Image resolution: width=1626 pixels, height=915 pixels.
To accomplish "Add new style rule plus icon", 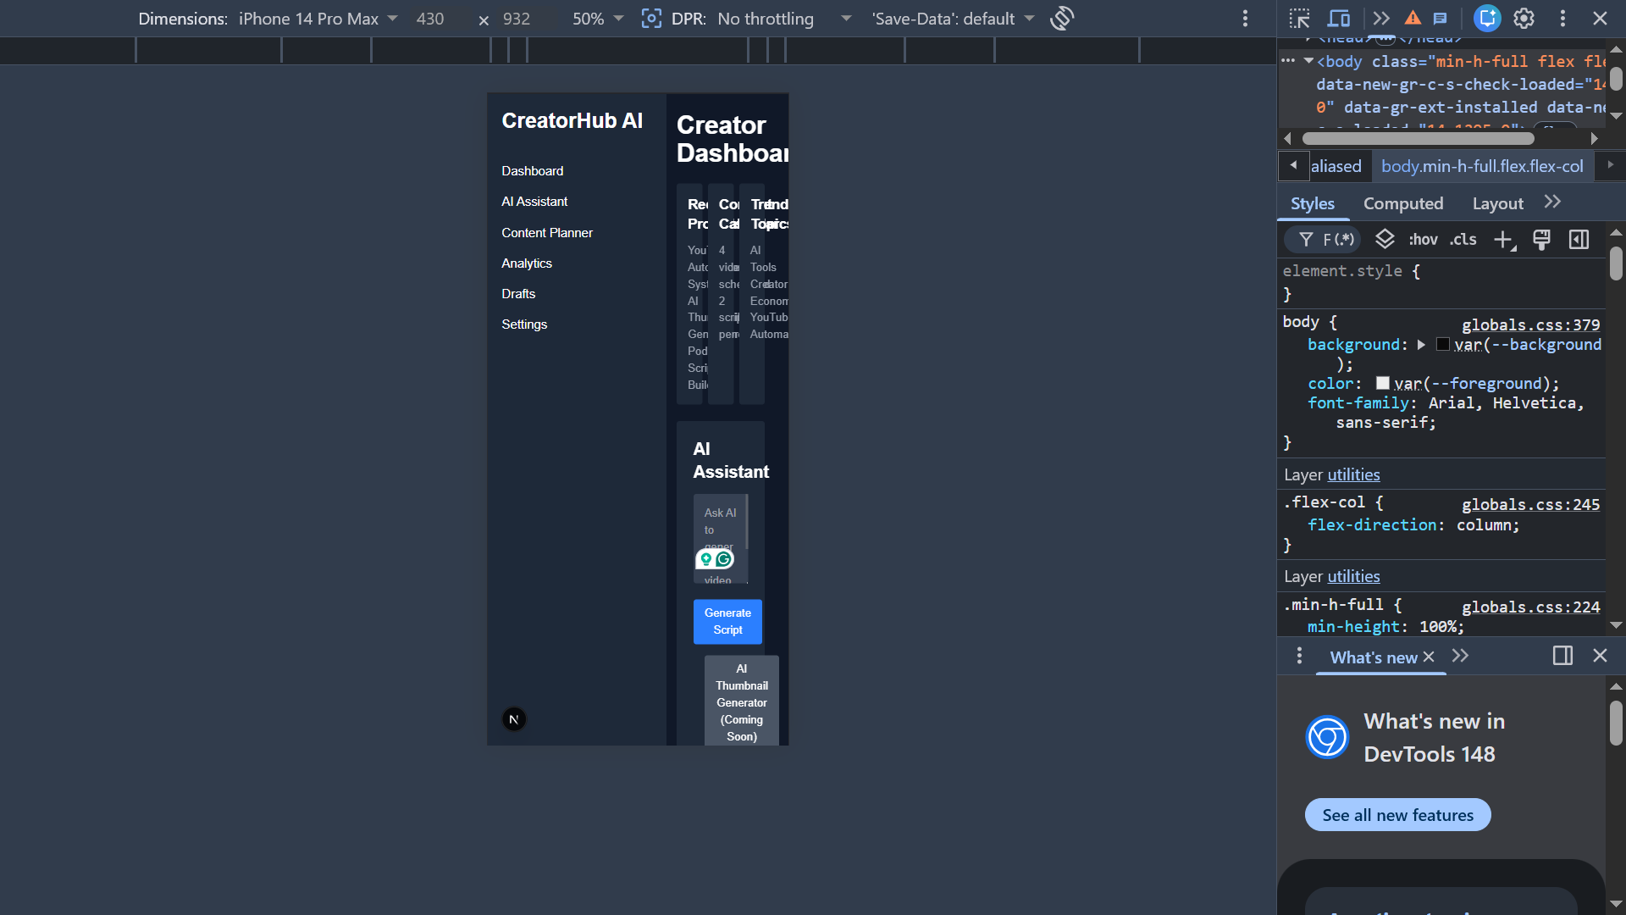I will (x=1504, y=240).
